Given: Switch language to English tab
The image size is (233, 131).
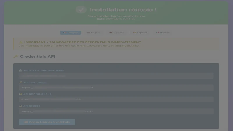Looking at the screenshot, I should point(93,33).
